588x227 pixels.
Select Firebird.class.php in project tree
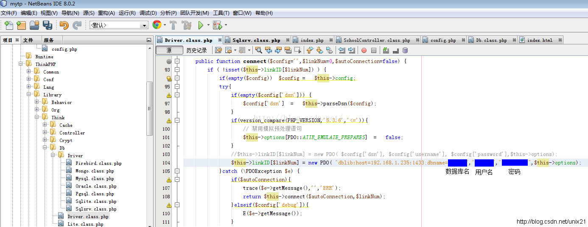pyautogui.click(x=98, y=164)
